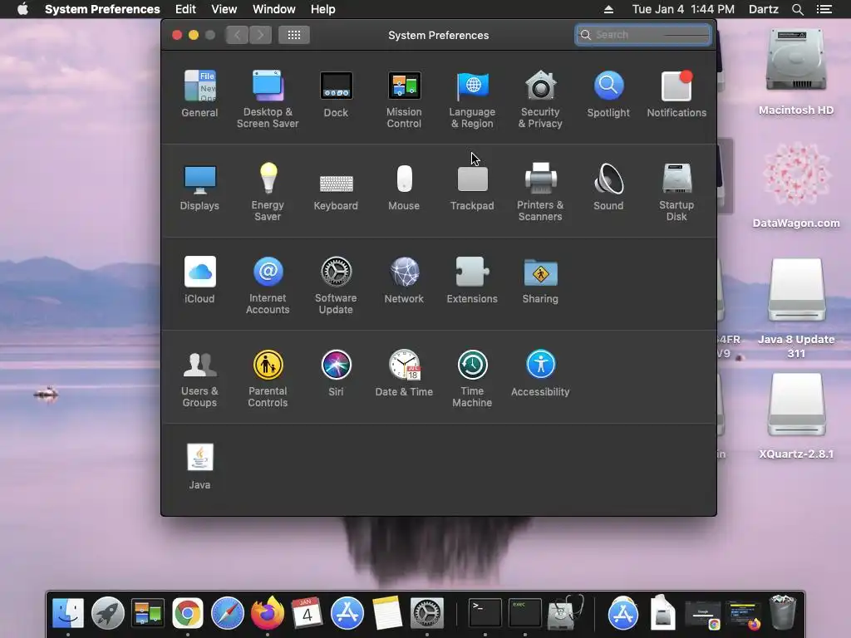851x638 pixels.
Task: Open Notes from the Dock
Action: (x=387, y=613)
